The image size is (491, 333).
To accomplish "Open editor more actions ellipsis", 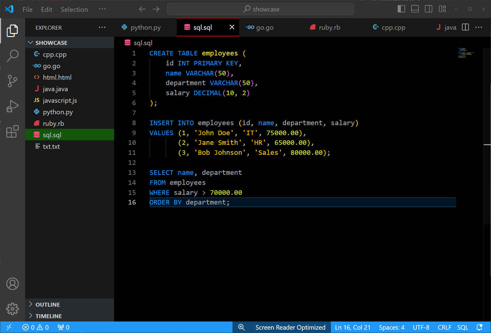I will [x=479, y=27].
